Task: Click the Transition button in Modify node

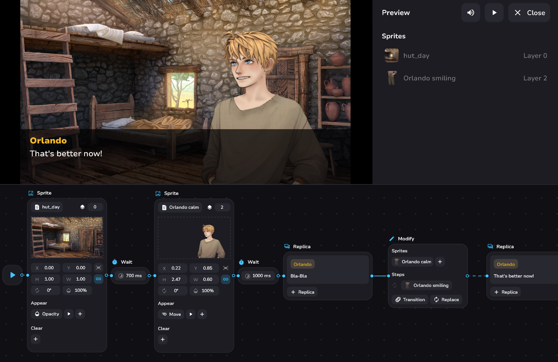Action: point(410,300)
